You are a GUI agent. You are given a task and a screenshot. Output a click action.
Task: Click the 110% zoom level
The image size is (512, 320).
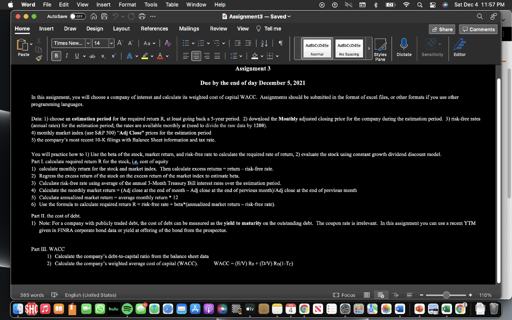tap(485, 295)
